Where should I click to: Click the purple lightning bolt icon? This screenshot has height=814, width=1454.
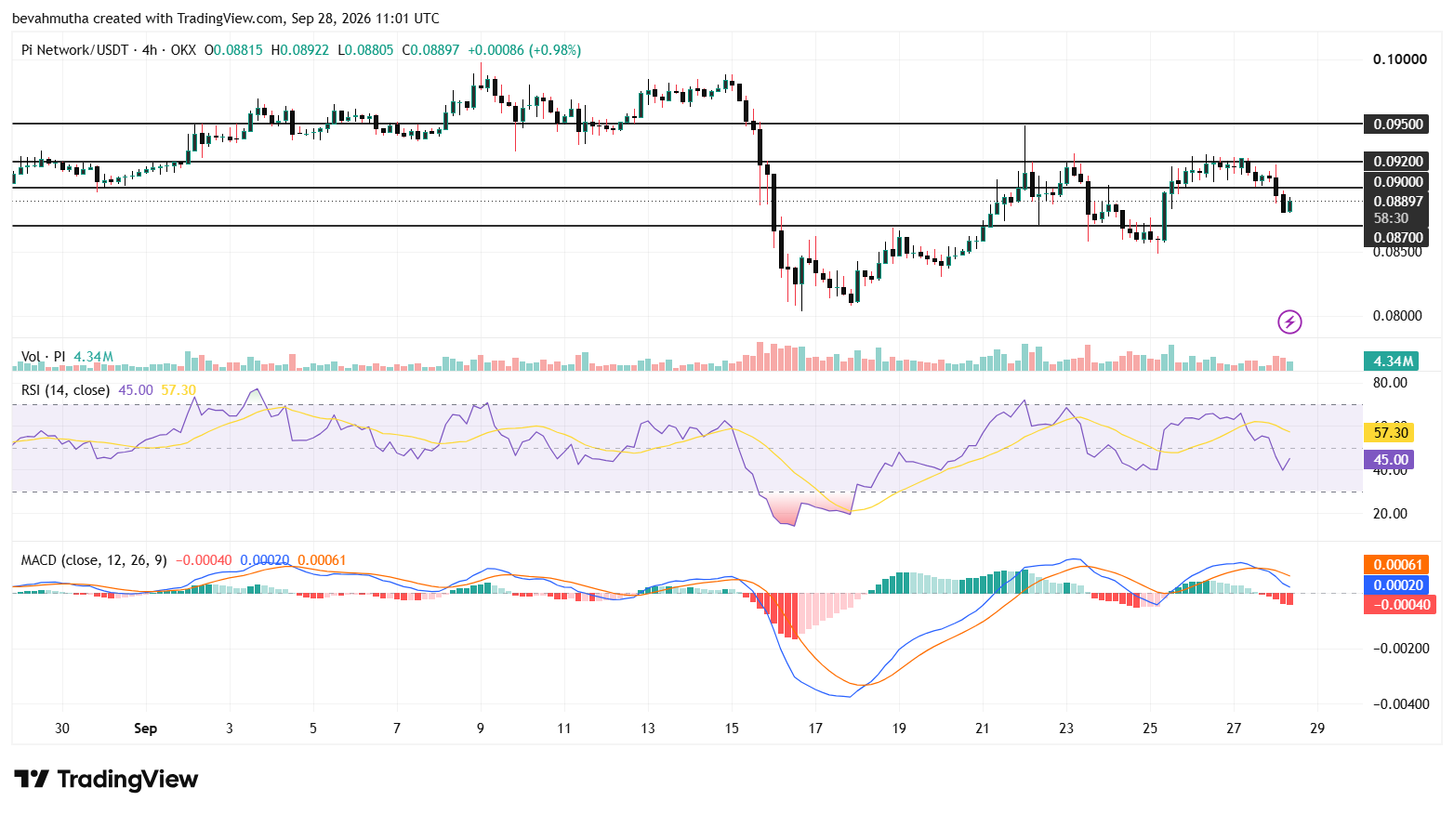1289,322
